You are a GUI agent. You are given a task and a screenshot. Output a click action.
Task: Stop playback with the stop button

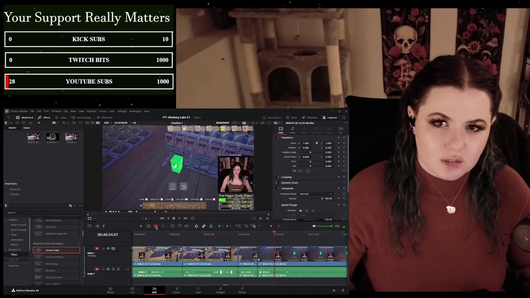(x=173, y=218)
